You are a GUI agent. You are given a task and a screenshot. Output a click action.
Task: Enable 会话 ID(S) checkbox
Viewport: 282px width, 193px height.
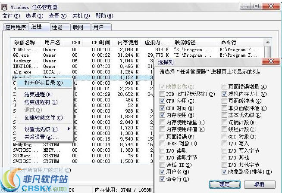(162, 165)
